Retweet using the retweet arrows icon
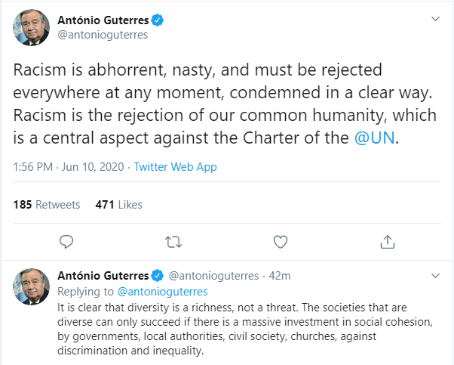454x365 pixels. pyautogui.click(x=173, y=242)
